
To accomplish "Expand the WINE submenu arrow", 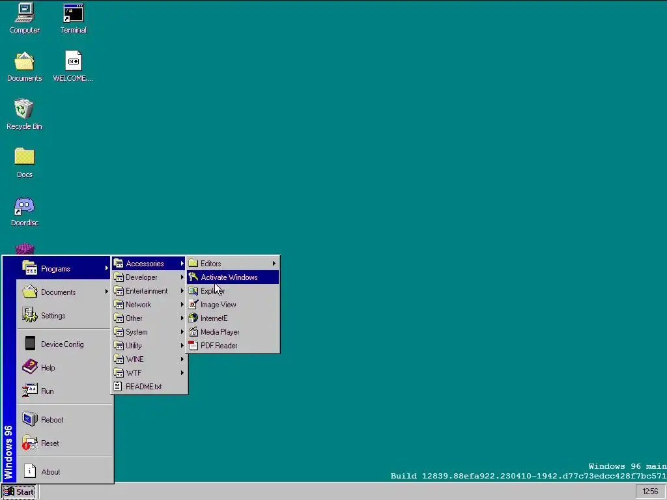I will click(x=182, y=359).
